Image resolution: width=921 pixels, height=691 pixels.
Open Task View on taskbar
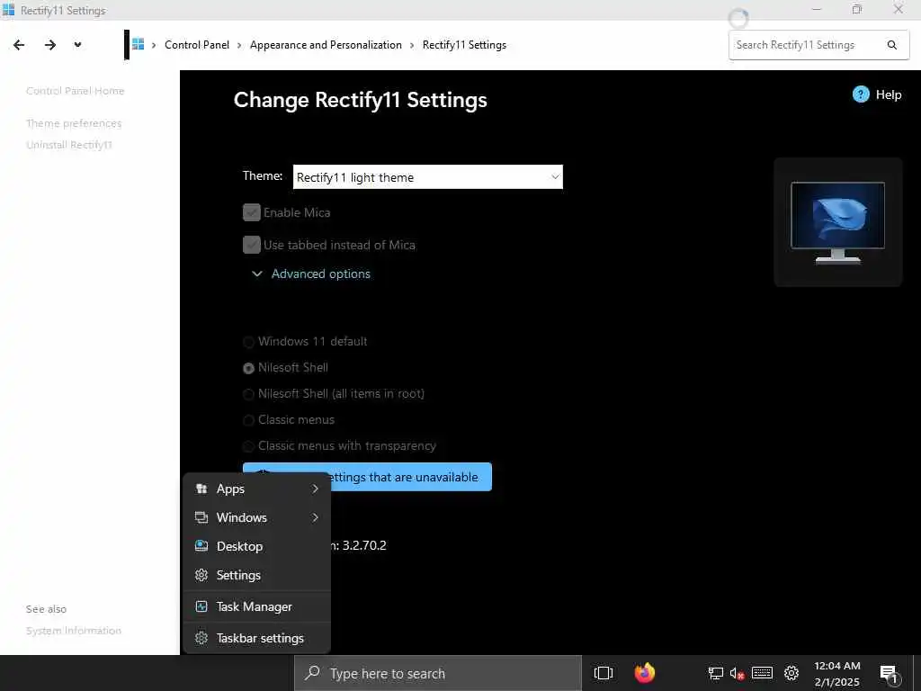click(x=604, y=673)
